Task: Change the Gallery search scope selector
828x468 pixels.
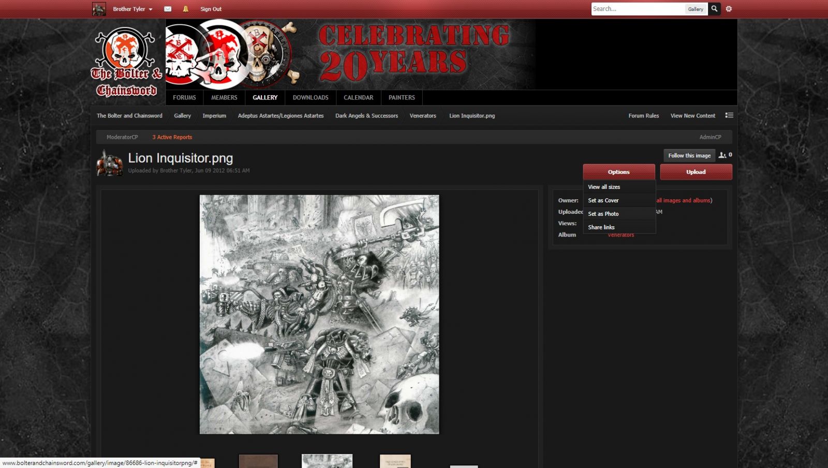Action: click(x=696, y=9)
